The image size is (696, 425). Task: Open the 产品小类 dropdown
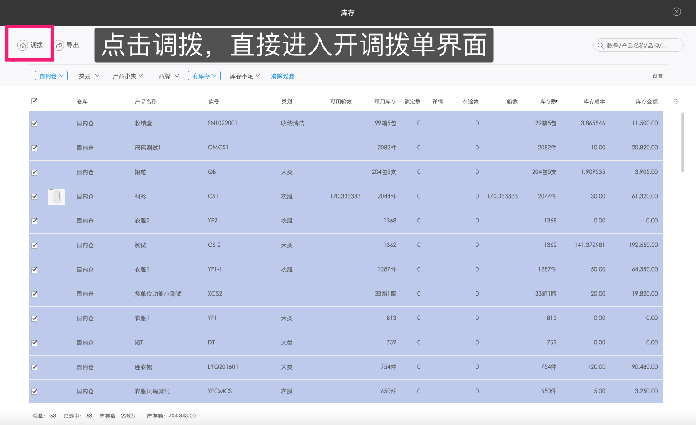coord(128,75)
